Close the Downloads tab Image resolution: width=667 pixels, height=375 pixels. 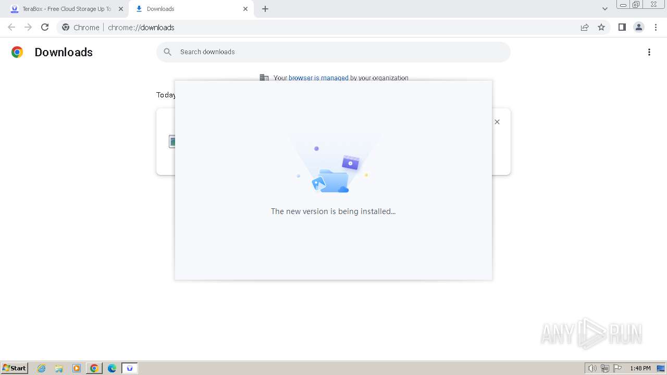(x=245, y=9)
